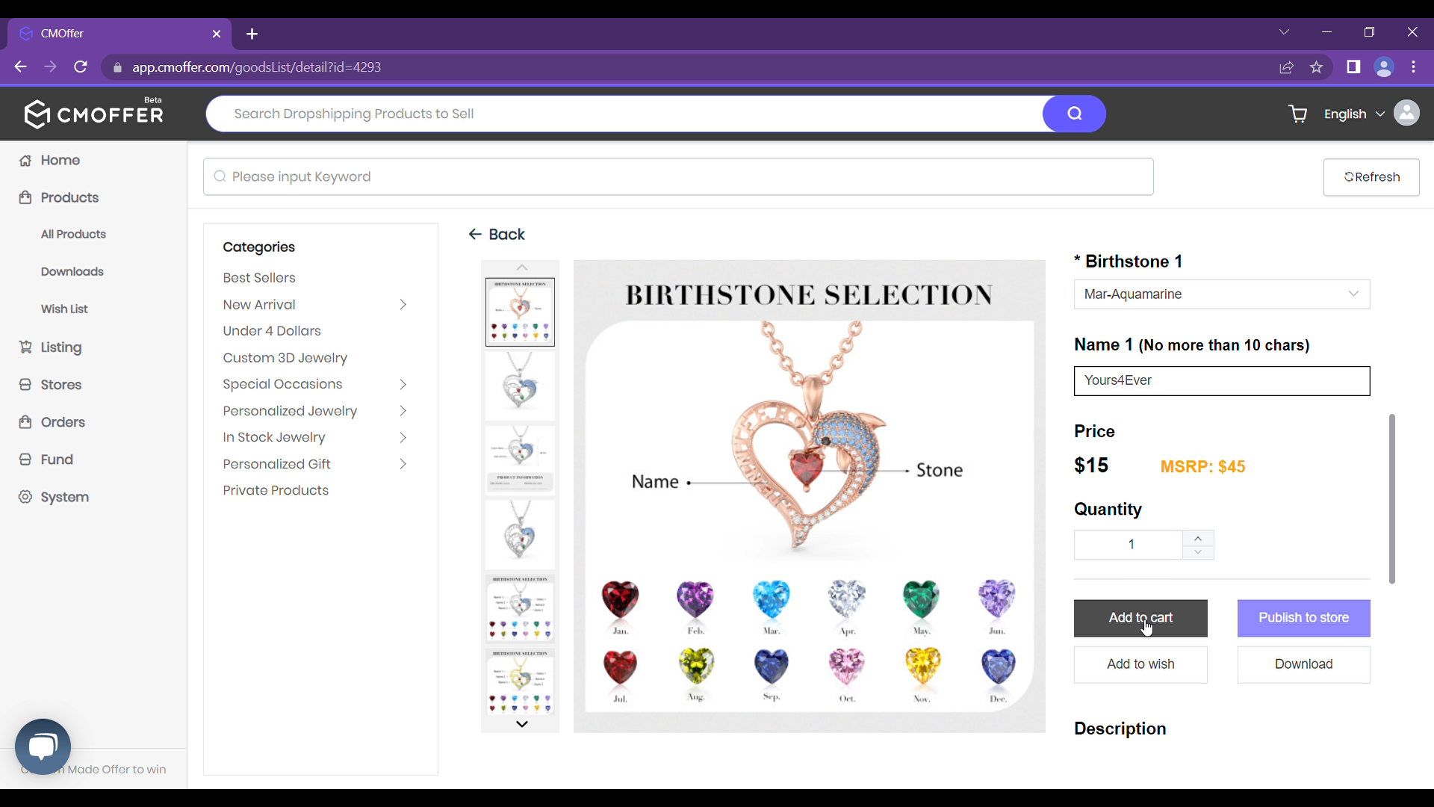This screenshot has height=807, width=1434.
Task: Expand the Personalized Jewelry category arrow
Action: (403, 410)
